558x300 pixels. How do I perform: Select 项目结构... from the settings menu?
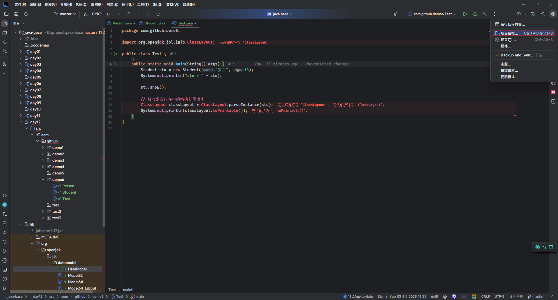point(509,33)
